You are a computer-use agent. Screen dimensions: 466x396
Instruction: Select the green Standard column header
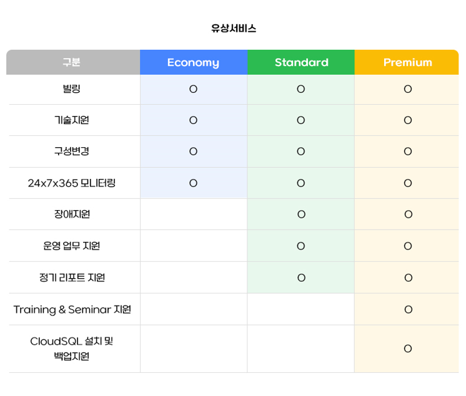(x=301, y=62)
